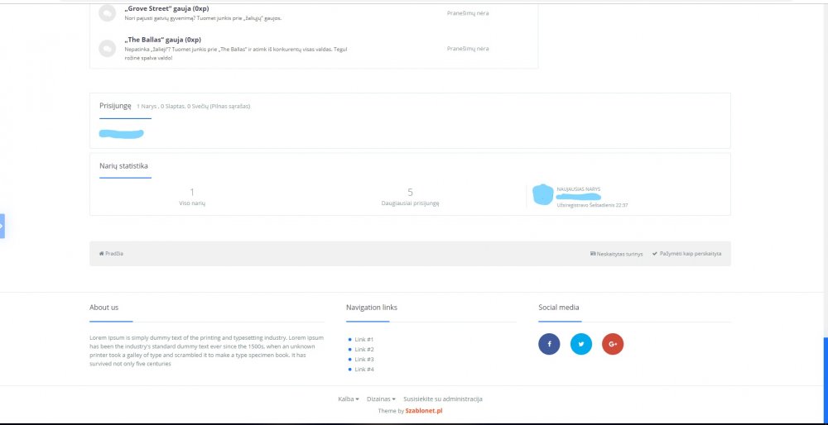Click Pažymėti kaip perskaityta
The image size is (828, 425).
[x=686, y=254]
